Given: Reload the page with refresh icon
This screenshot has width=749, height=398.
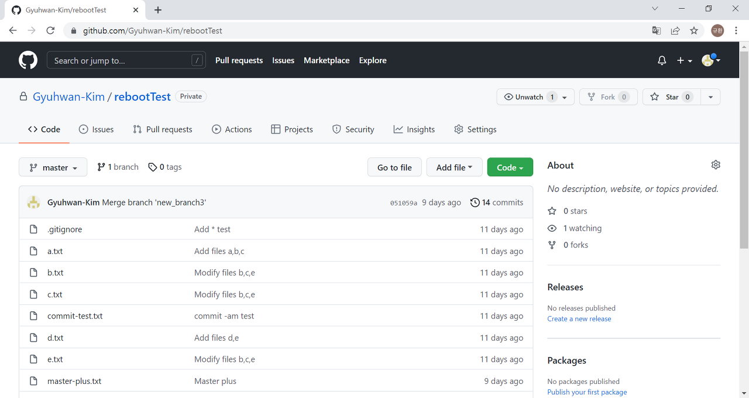Looking at the screenshot, I should 50,30.
